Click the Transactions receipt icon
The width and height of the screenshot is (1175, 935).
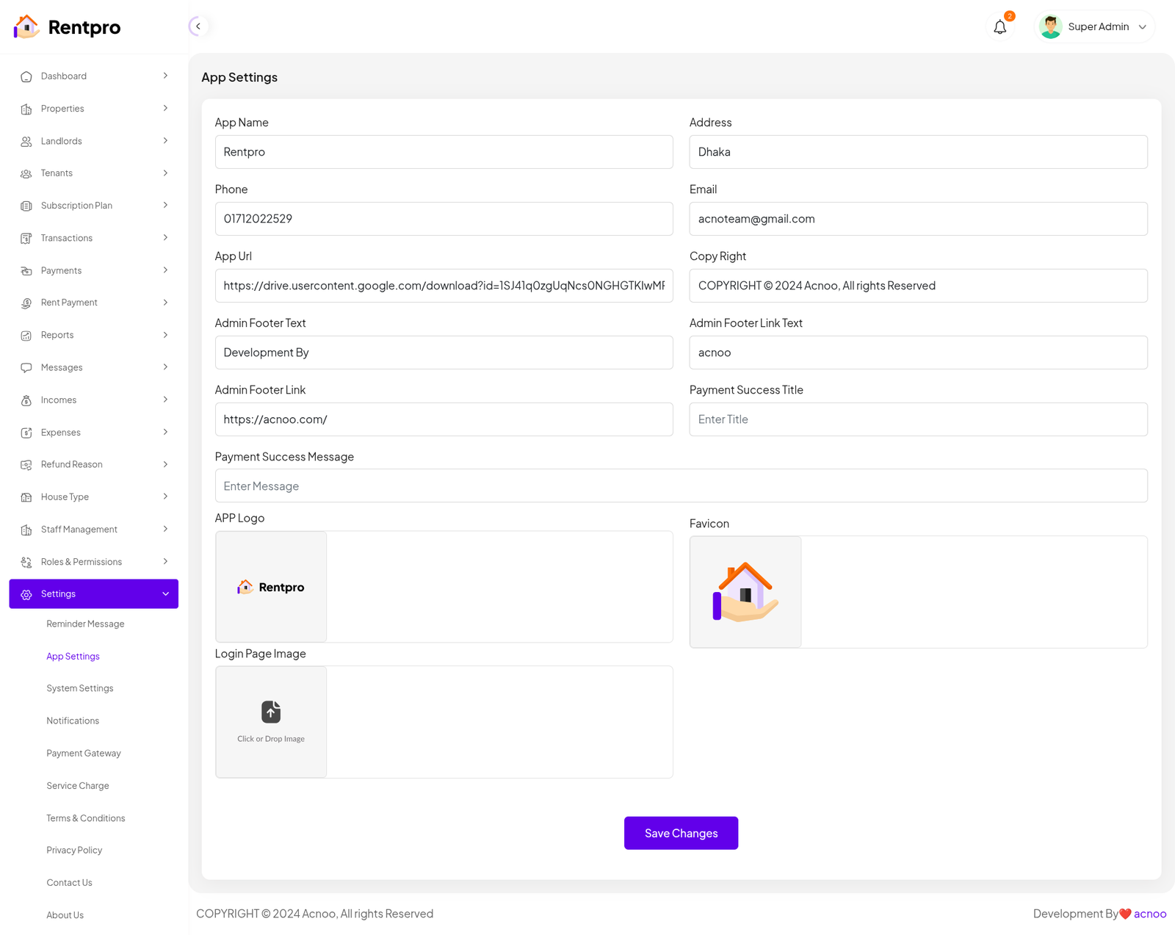tap(26, 238)
